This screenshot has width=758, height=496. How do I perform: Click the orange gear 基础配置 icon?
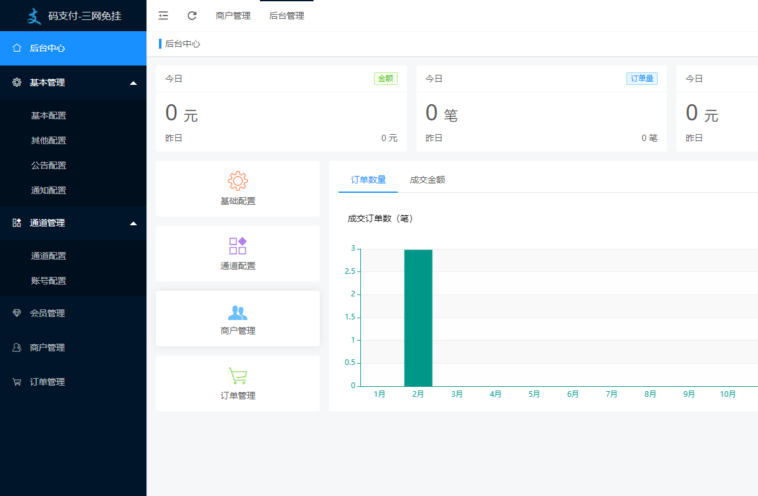(x=237, y=181)
